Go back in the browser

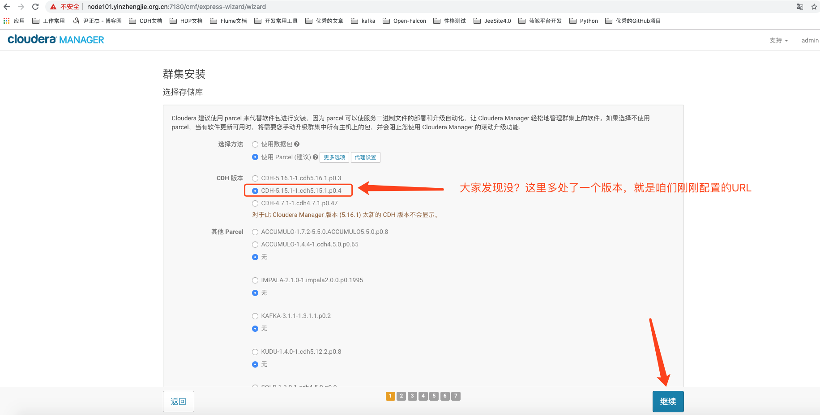coord(7,7)
